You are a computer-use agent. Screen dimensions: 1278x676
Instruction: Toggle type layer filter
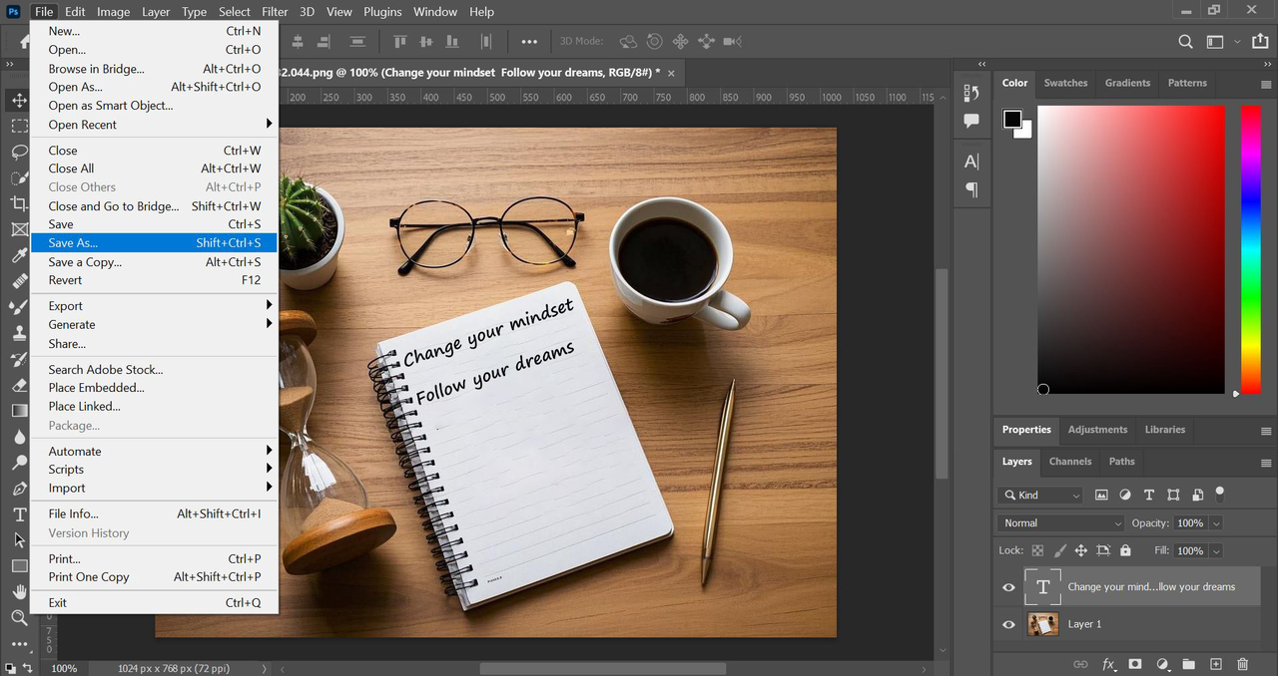tap(1149, 495)
